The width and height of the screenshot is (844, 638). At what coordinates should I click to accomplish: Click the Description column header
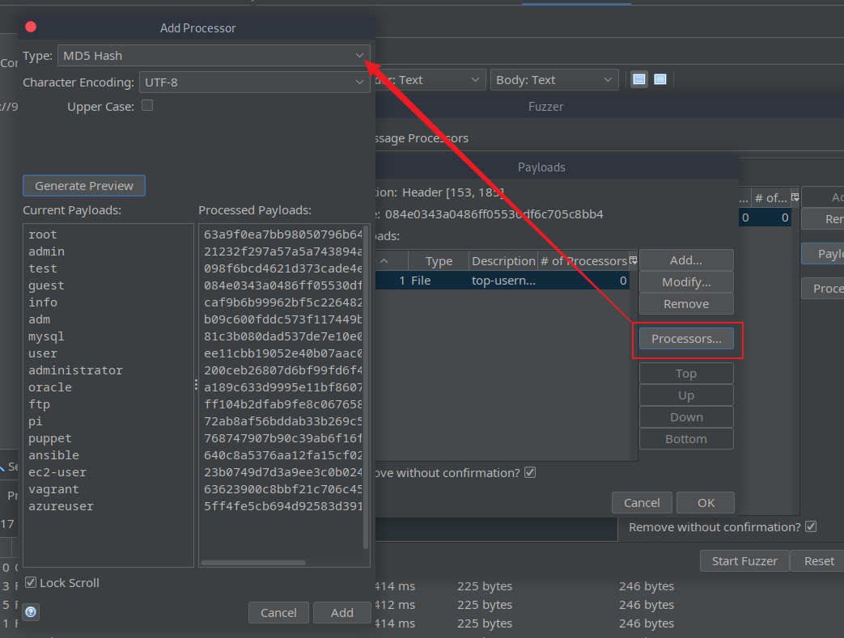click(503, 261)
